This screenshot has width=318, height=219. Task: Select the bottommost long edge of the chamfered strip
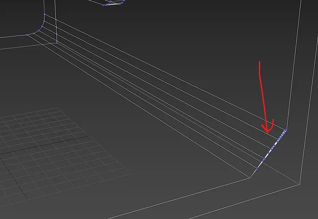click(138, 106)
